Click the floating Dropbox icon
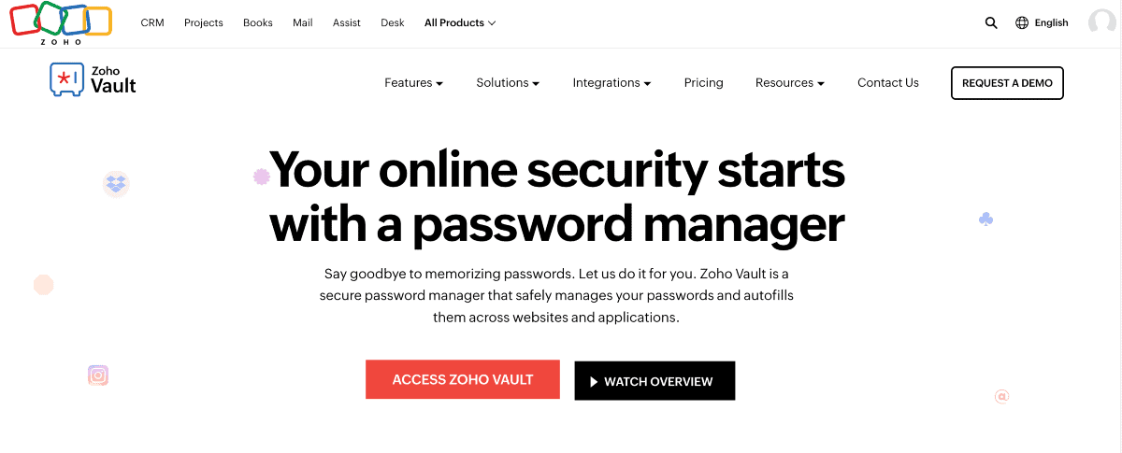Viewport: 1122px width, 453px height. point(116,184)
